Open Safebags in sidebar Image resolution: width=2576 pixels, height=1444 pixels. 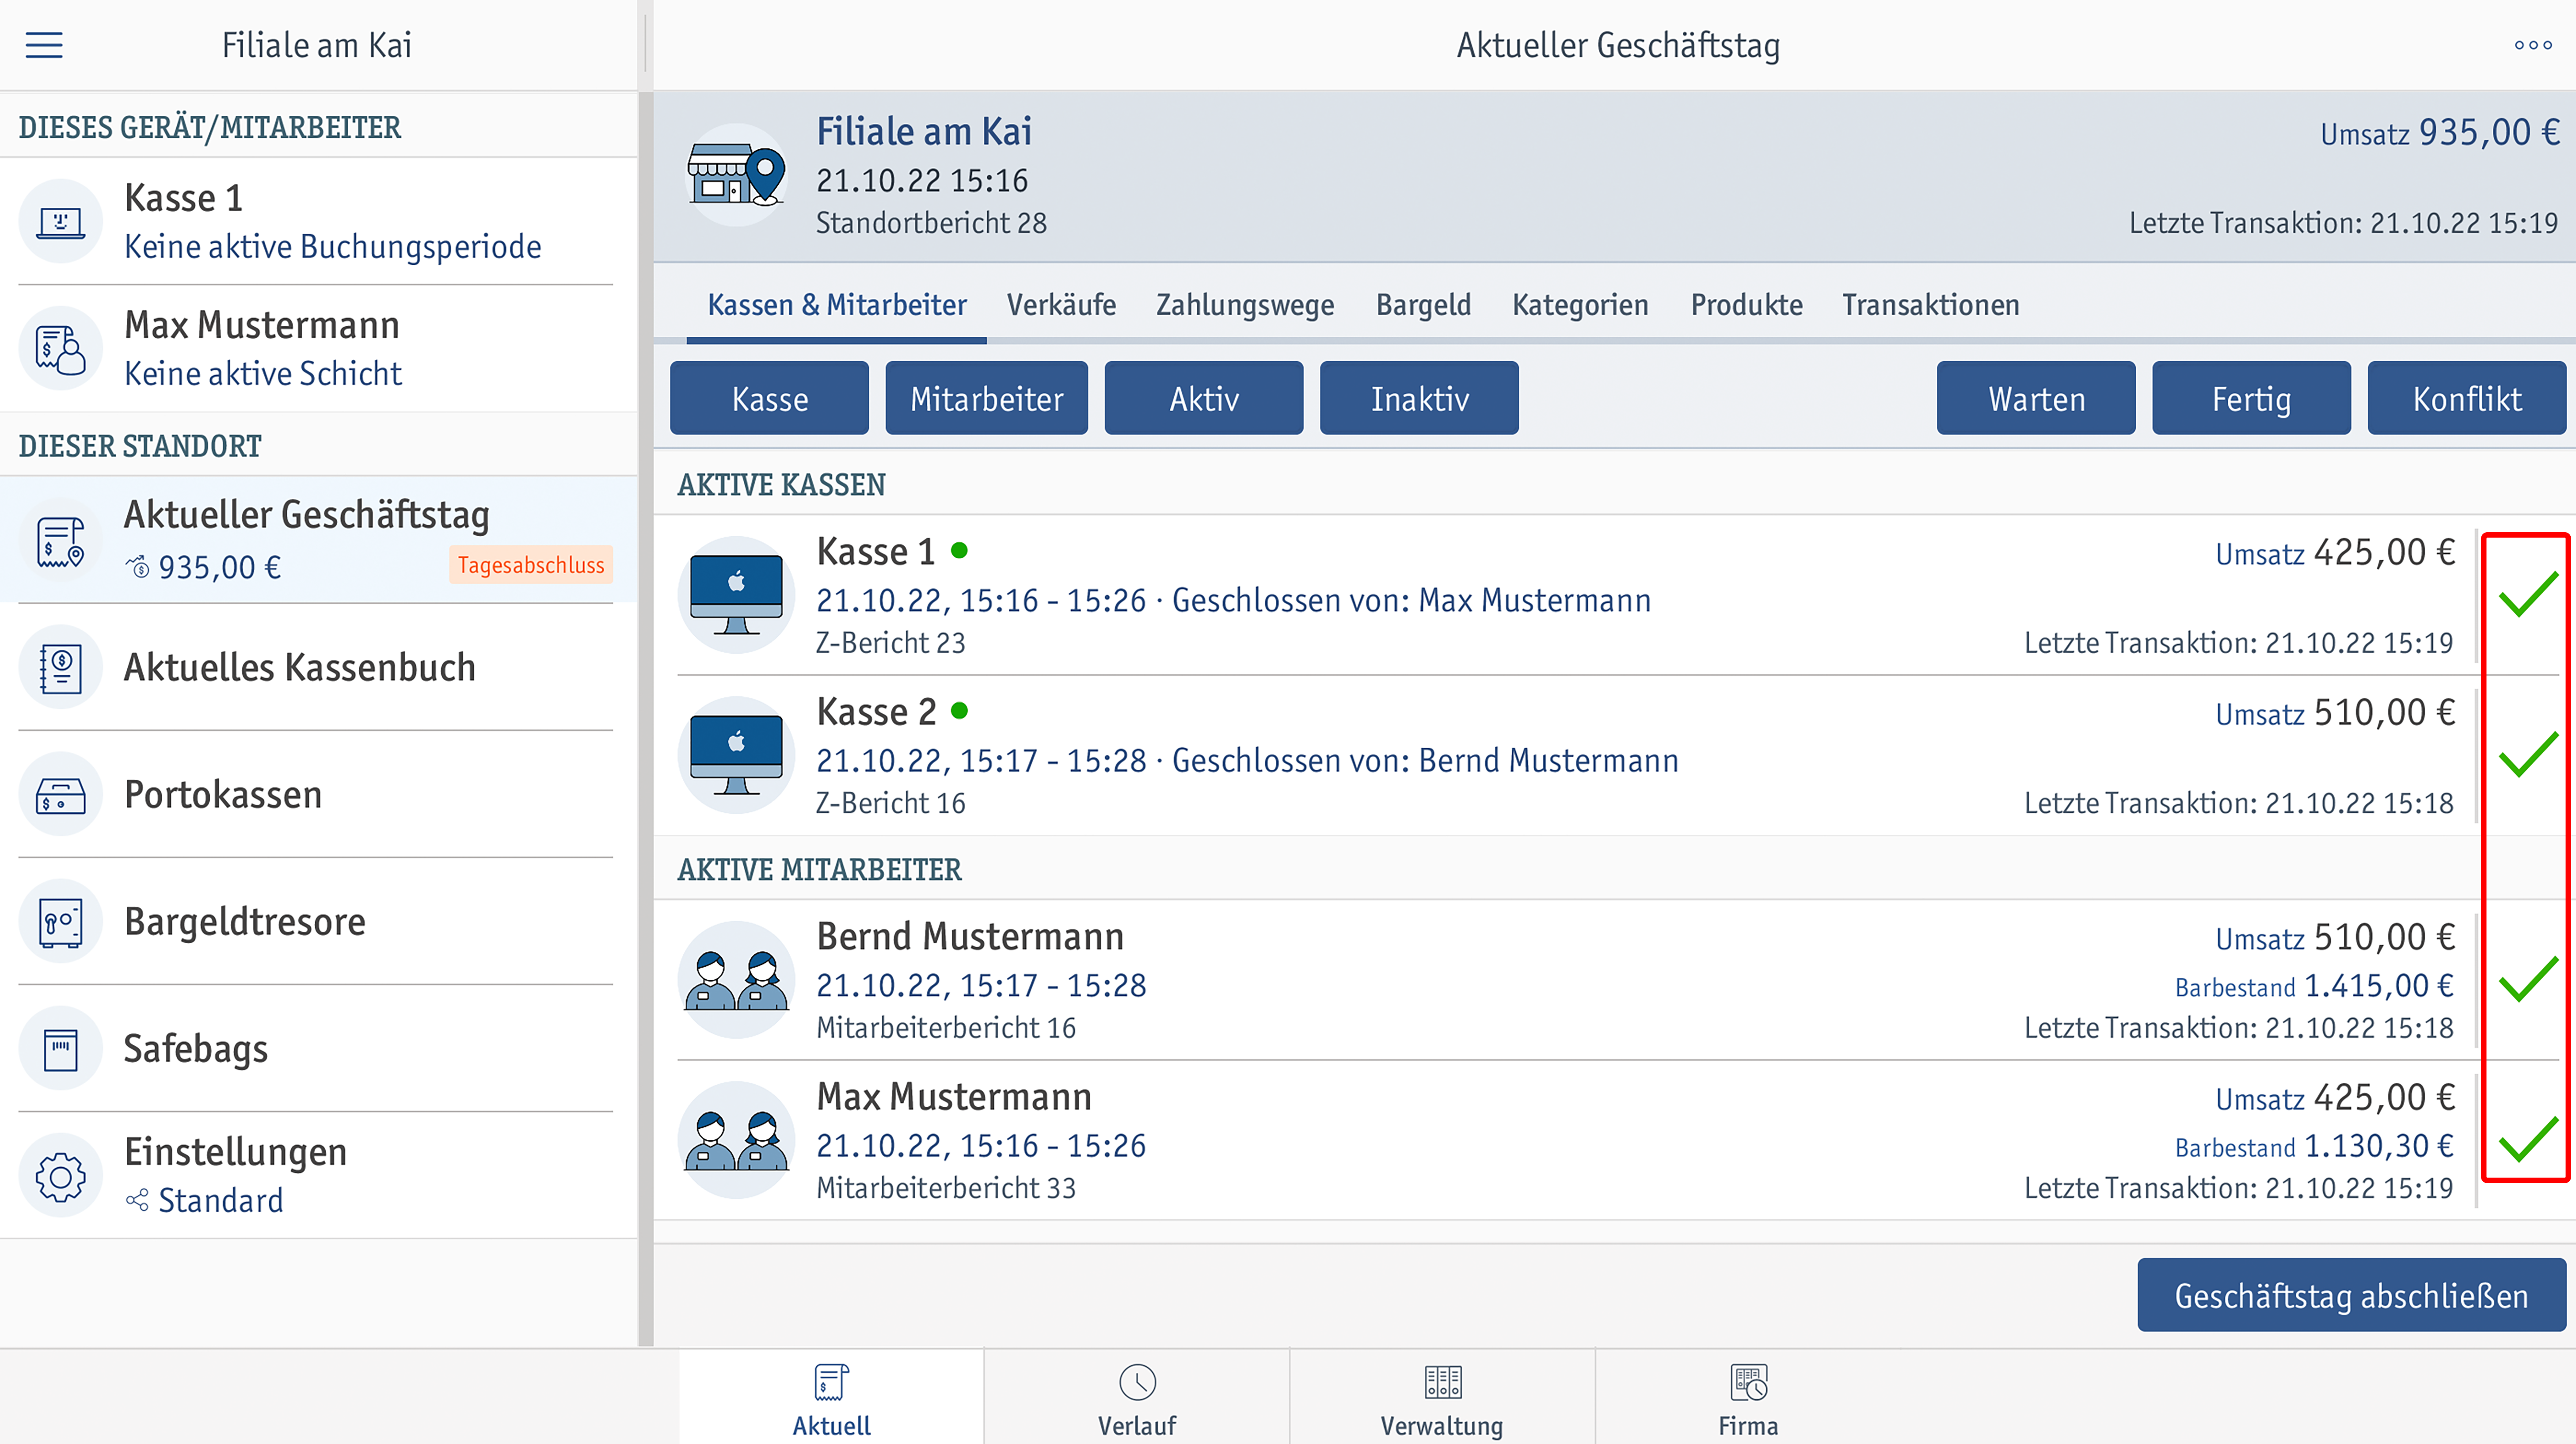click(318, 1048)
